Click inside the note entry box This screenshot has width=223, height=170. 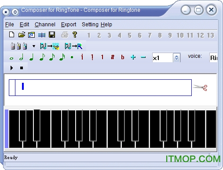[x=100, y=88]
